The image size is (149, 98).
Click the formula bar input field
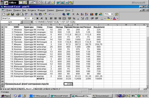91,22
